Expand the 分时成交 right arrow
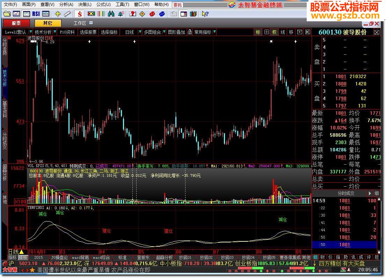This screenshot has height=278, width=386. [370, 193]
